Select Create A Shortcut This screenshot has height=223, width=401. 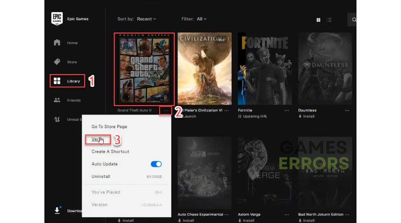tap(110, 152)
